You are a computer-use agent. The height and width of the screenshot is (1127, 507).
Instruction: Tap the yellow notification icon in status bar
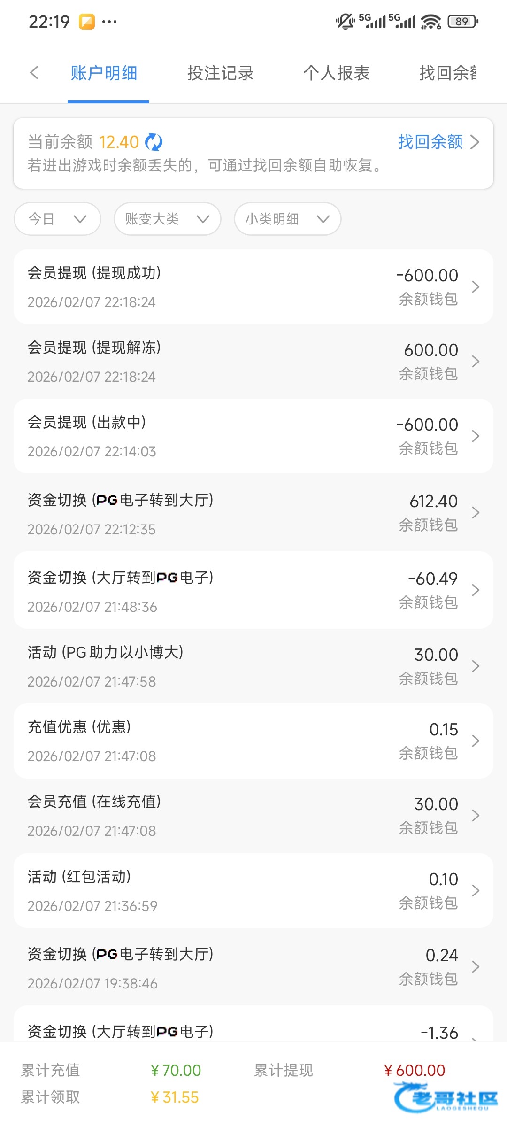point(86,22)
